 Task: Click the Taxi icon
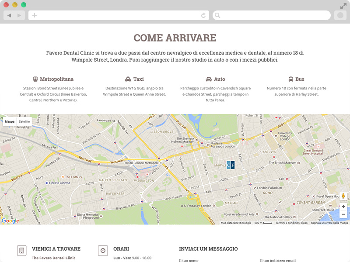coord(128,79)
